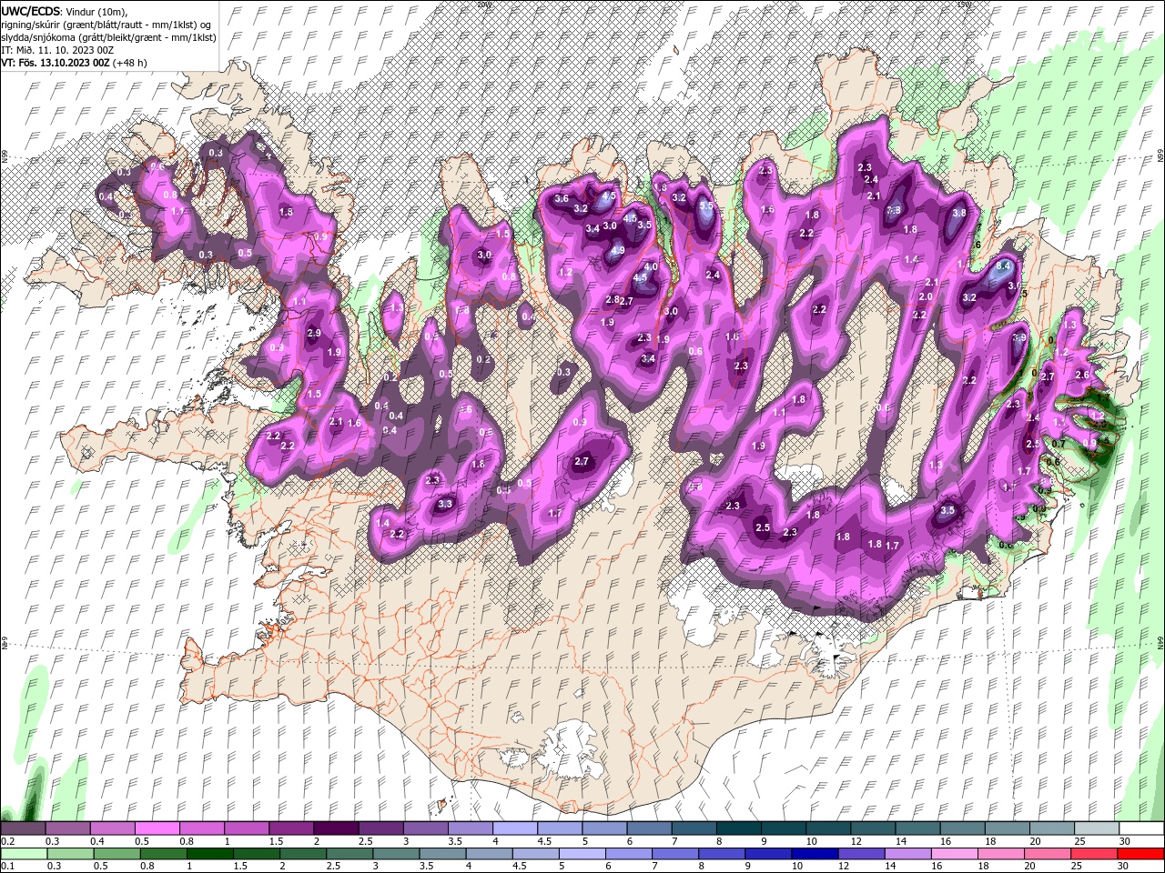Select the 'IT: Mið. 11. 10. 2023 00Z' line
This screenshot has width=1165, height=873.
coord(58,49)
